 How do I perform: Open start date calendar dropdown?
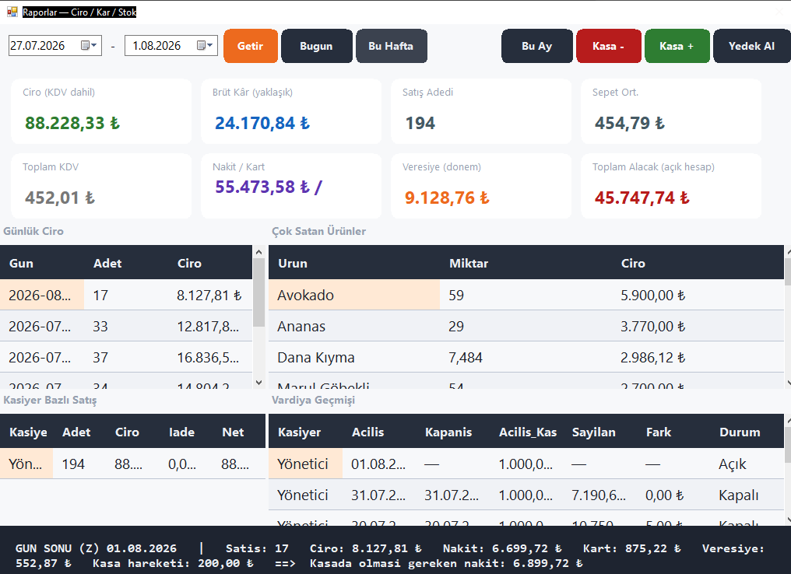tap(89, 45)
